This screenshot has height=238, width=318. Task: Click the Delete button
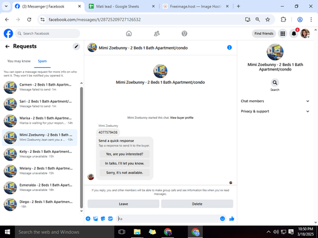click(x=197, y=204)
